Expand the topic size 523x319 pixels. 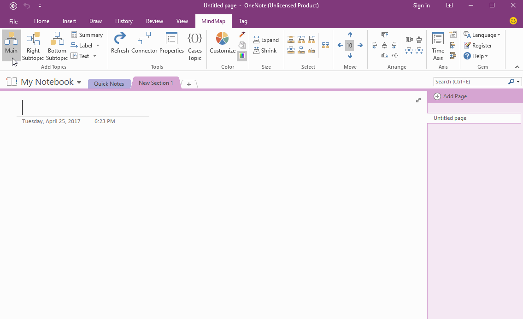click(266, 40)
